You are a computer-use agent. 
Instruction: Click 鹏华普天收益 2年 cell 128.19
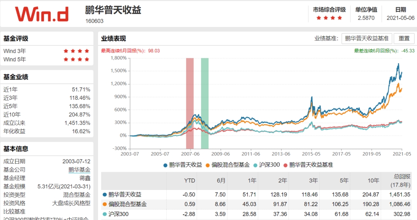[x=279, y=195]
